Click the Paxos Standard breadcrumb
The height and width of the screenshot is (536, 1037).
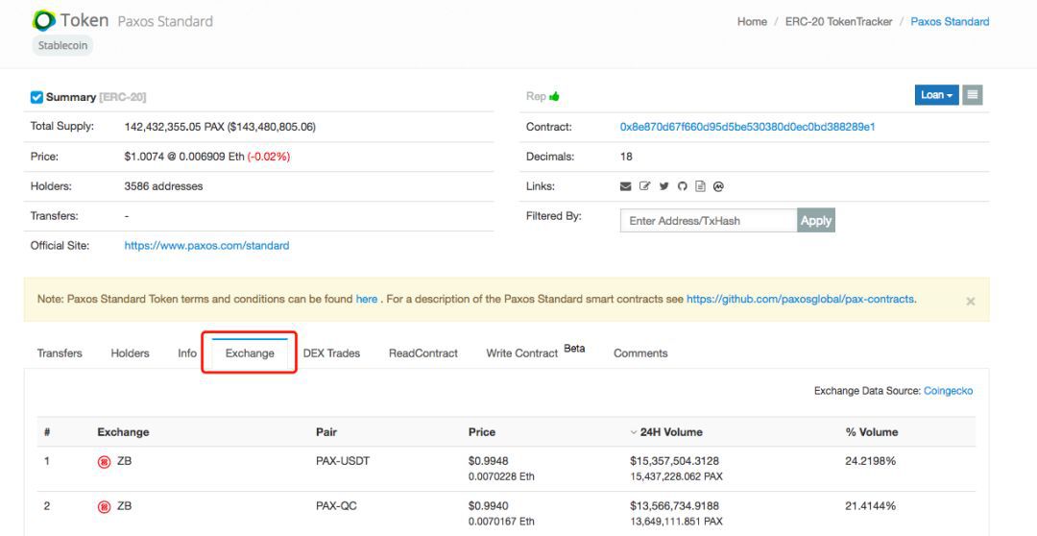950,22
